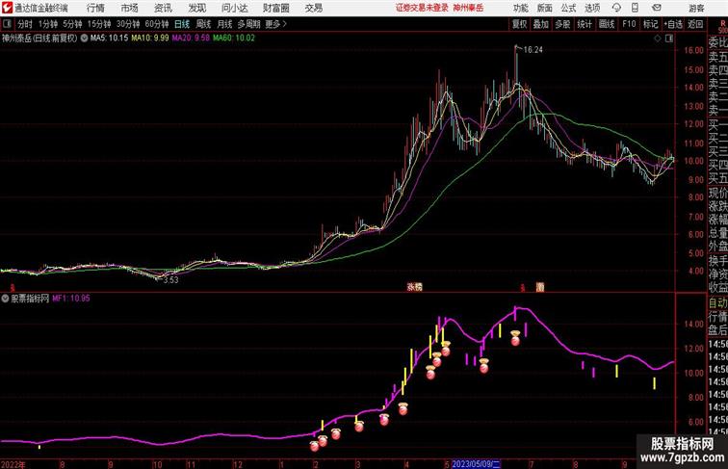Viewport: 728px width, 469px height.
Task: Open the 问小达 menu
Action: pos(234,8)
